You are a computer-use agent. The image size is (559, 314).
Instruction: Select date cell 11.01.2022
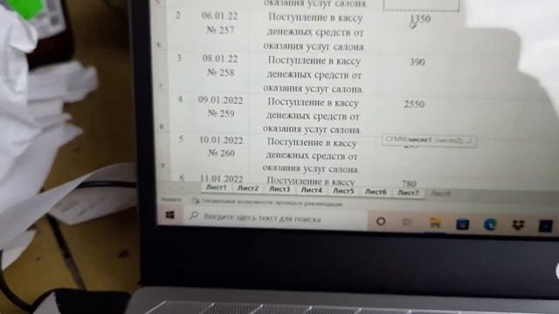(x=221, y=178)
